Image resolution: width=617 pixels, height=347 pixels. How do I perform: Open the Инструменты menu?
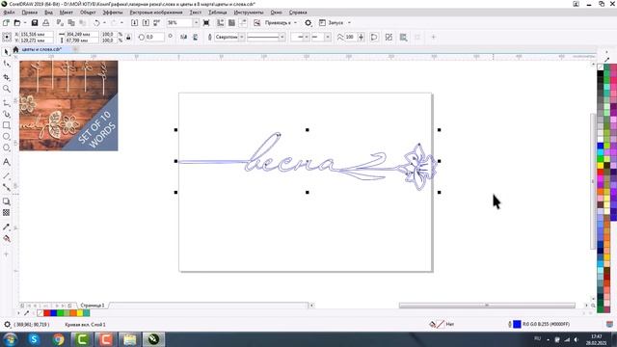pyautogui.click(x=249, y=13)
